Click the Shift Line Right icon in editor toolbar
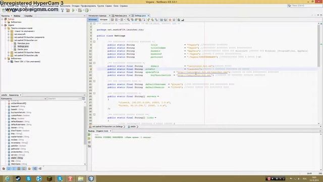This screenshot has width=323, height=182. tap(165, 20)
